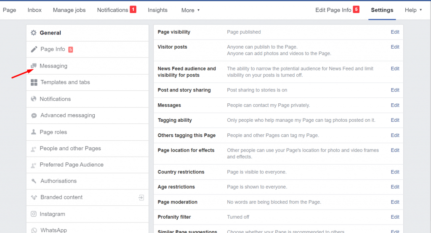Edit the Age restrictions setting
This screenshot has height=233, width=431.
[395, 187]
